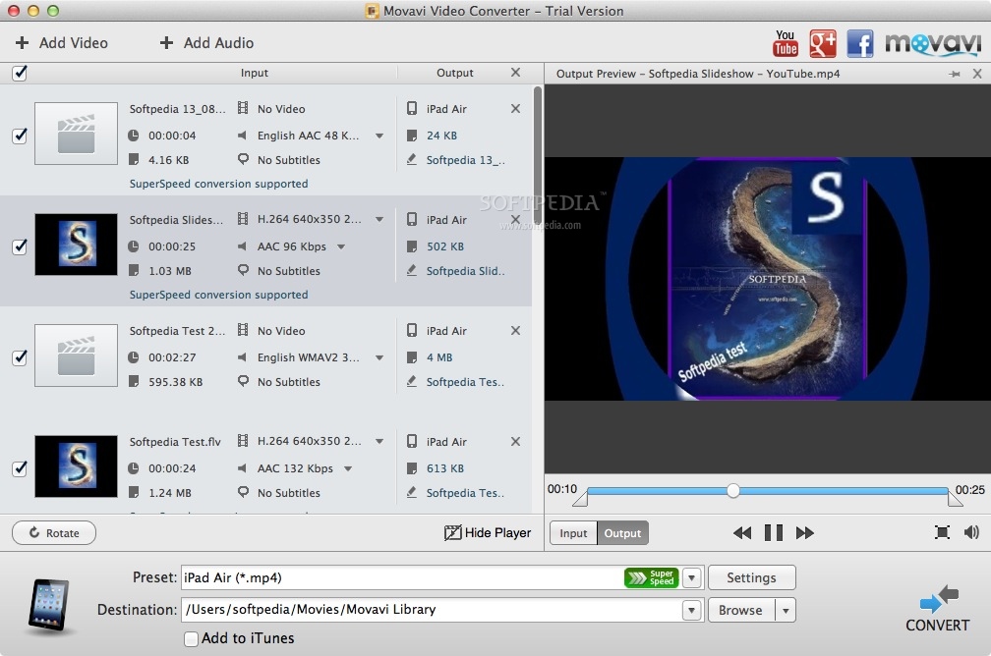
Task: Click Add Audio in toolbar
Action: click(206, 43)
